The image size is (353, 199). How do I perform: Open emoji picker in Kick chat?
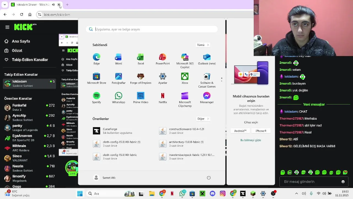[x=343, y=182]
